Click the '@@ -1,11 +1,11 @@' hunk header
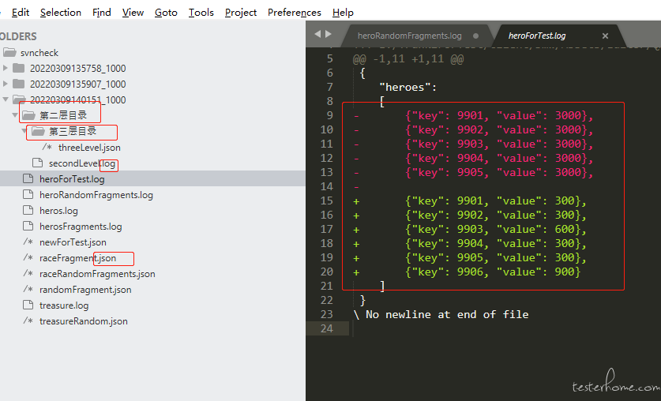The image size is (661, 401). 408,58
